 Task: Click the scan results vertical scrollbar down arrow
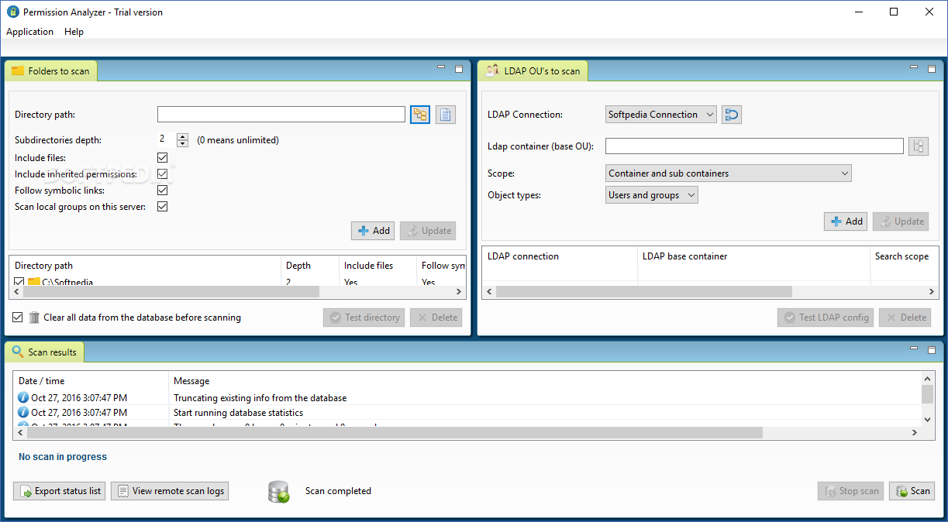[x=927, y=419]
